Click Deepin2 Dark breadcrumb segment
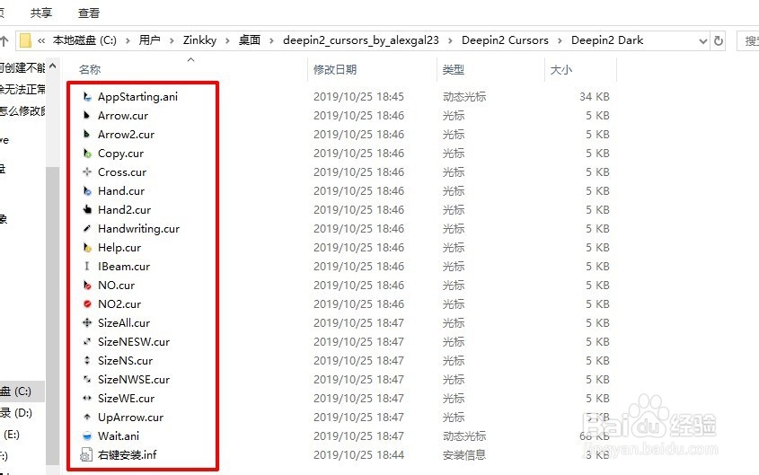Viewport: 759px width, 475px height. (x=607, y=40)
